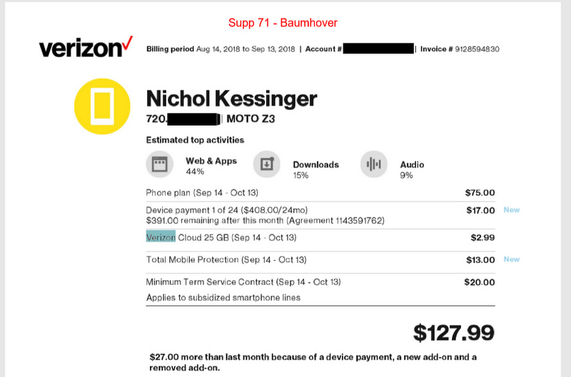Screen dimensions: 571x377
Task: Click the Estimated top activities heading
Action: coord(195,140)
